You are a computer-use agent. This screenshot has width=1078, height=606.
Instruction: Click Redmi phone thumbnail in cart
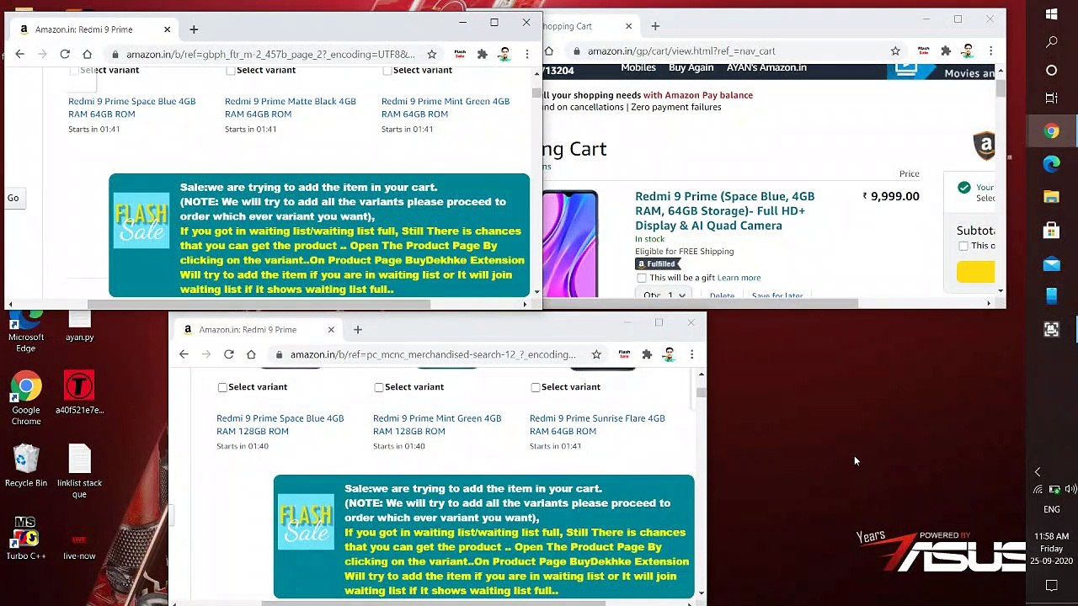(570, 244)
